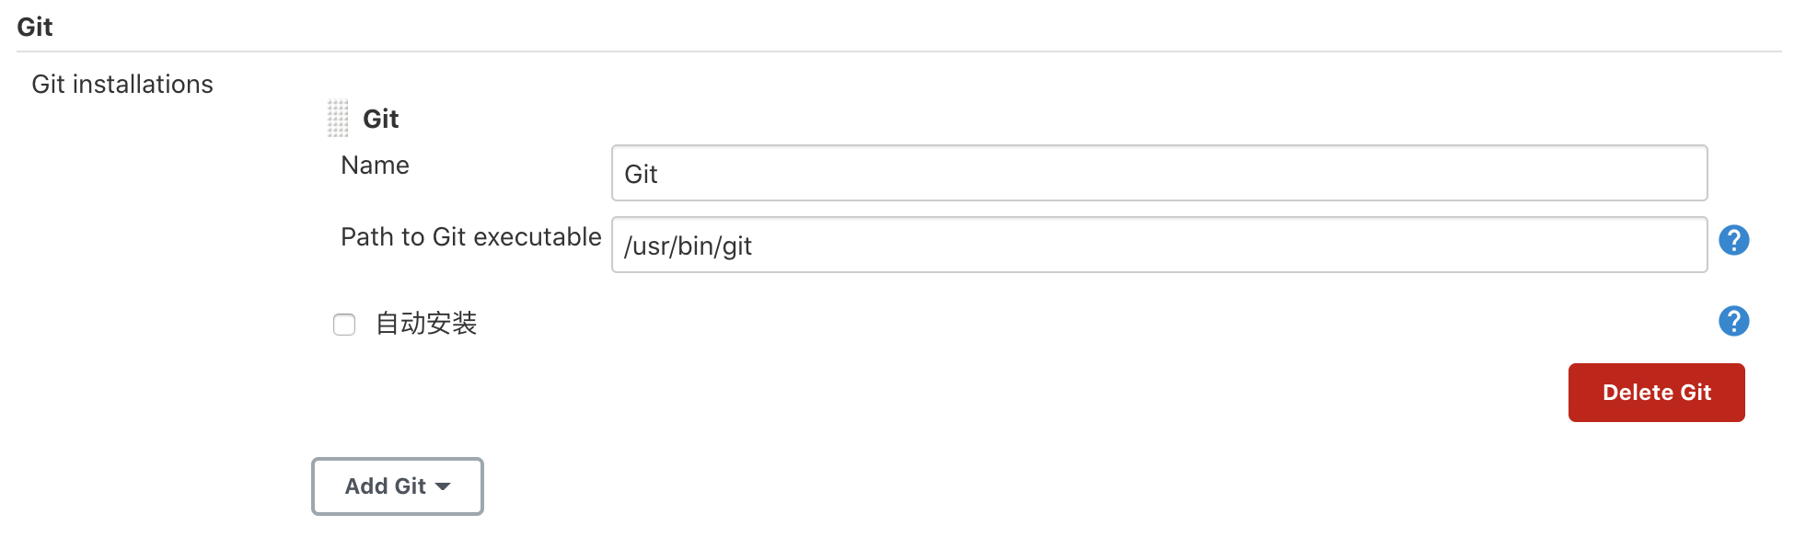Click right end of Git path input
This screenshot has width=1806, height=537.
coord(1675,245)
